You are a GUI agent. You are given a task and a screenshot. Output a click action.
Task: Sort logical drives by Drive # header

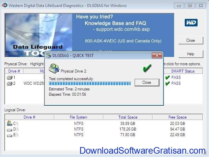[x=30, y=117]
